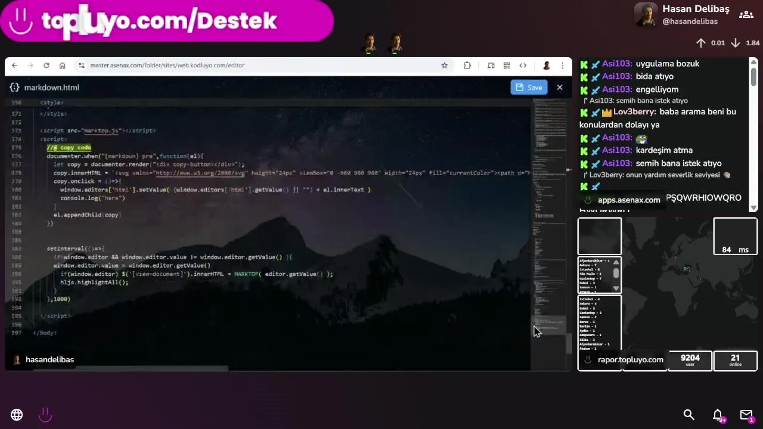
Task: Open the topluyo.com/Destek banner
Action: point(167,21)
